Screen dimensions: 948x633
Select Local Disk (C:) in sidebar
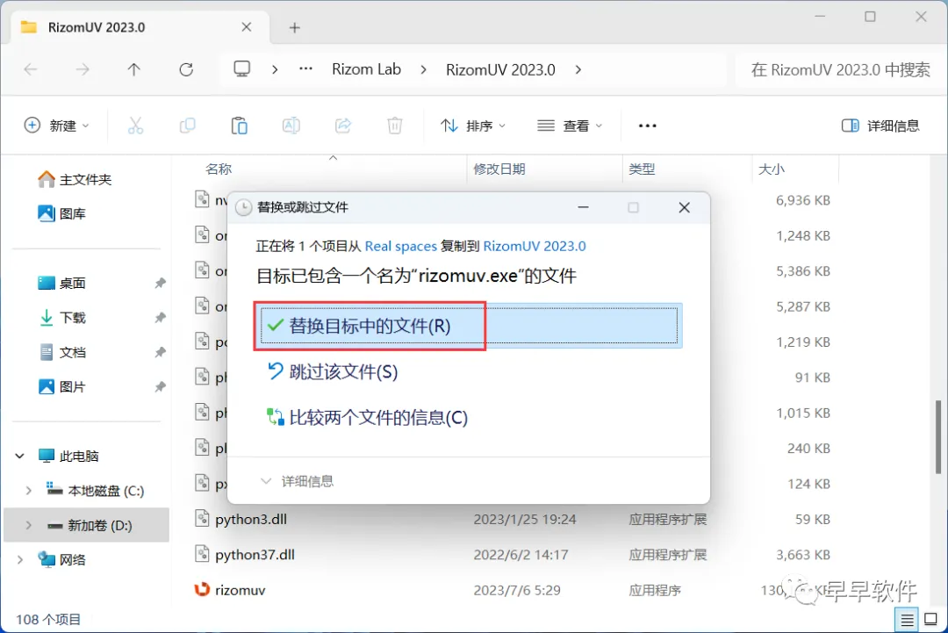point(96,490)
